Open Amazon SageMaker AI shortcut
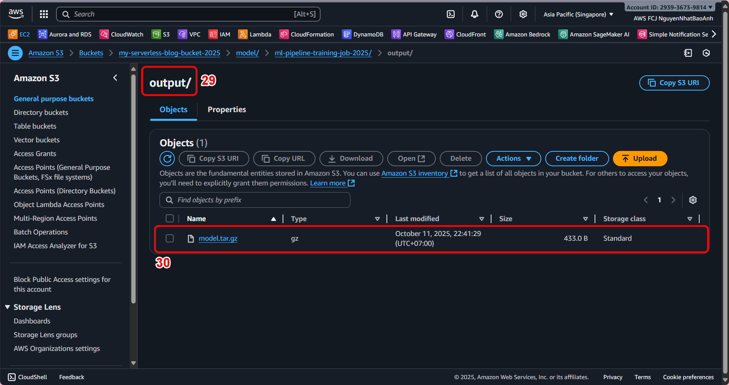 click(594, 35)
